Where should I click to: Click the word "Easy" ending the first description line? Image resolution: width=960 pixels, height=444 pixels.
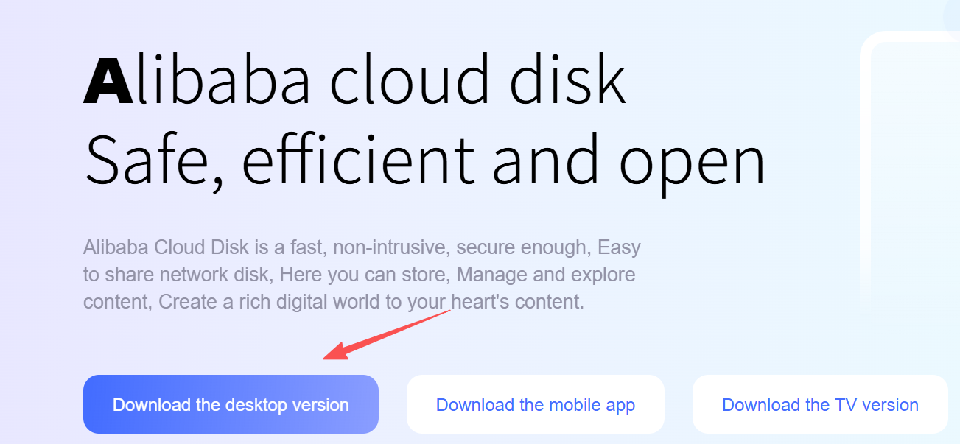click(620, 247)
